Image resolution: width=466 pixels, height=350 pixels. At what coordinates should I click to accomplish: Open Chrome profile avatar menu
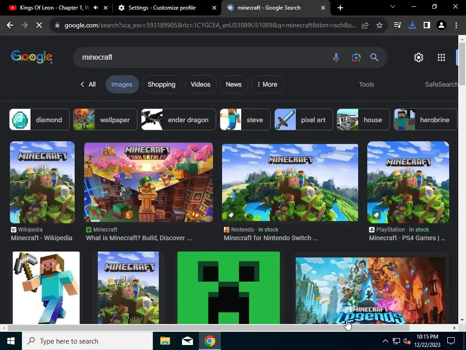(x=441, y=26)
